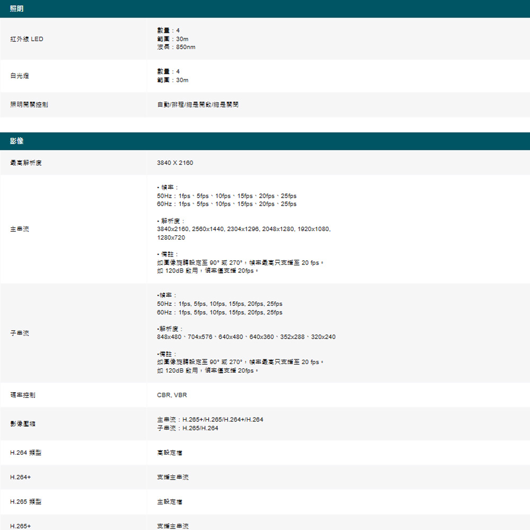Click the 照明 section header
The height and width of the screenshot is (530, 530).
[x=16, y=9]
